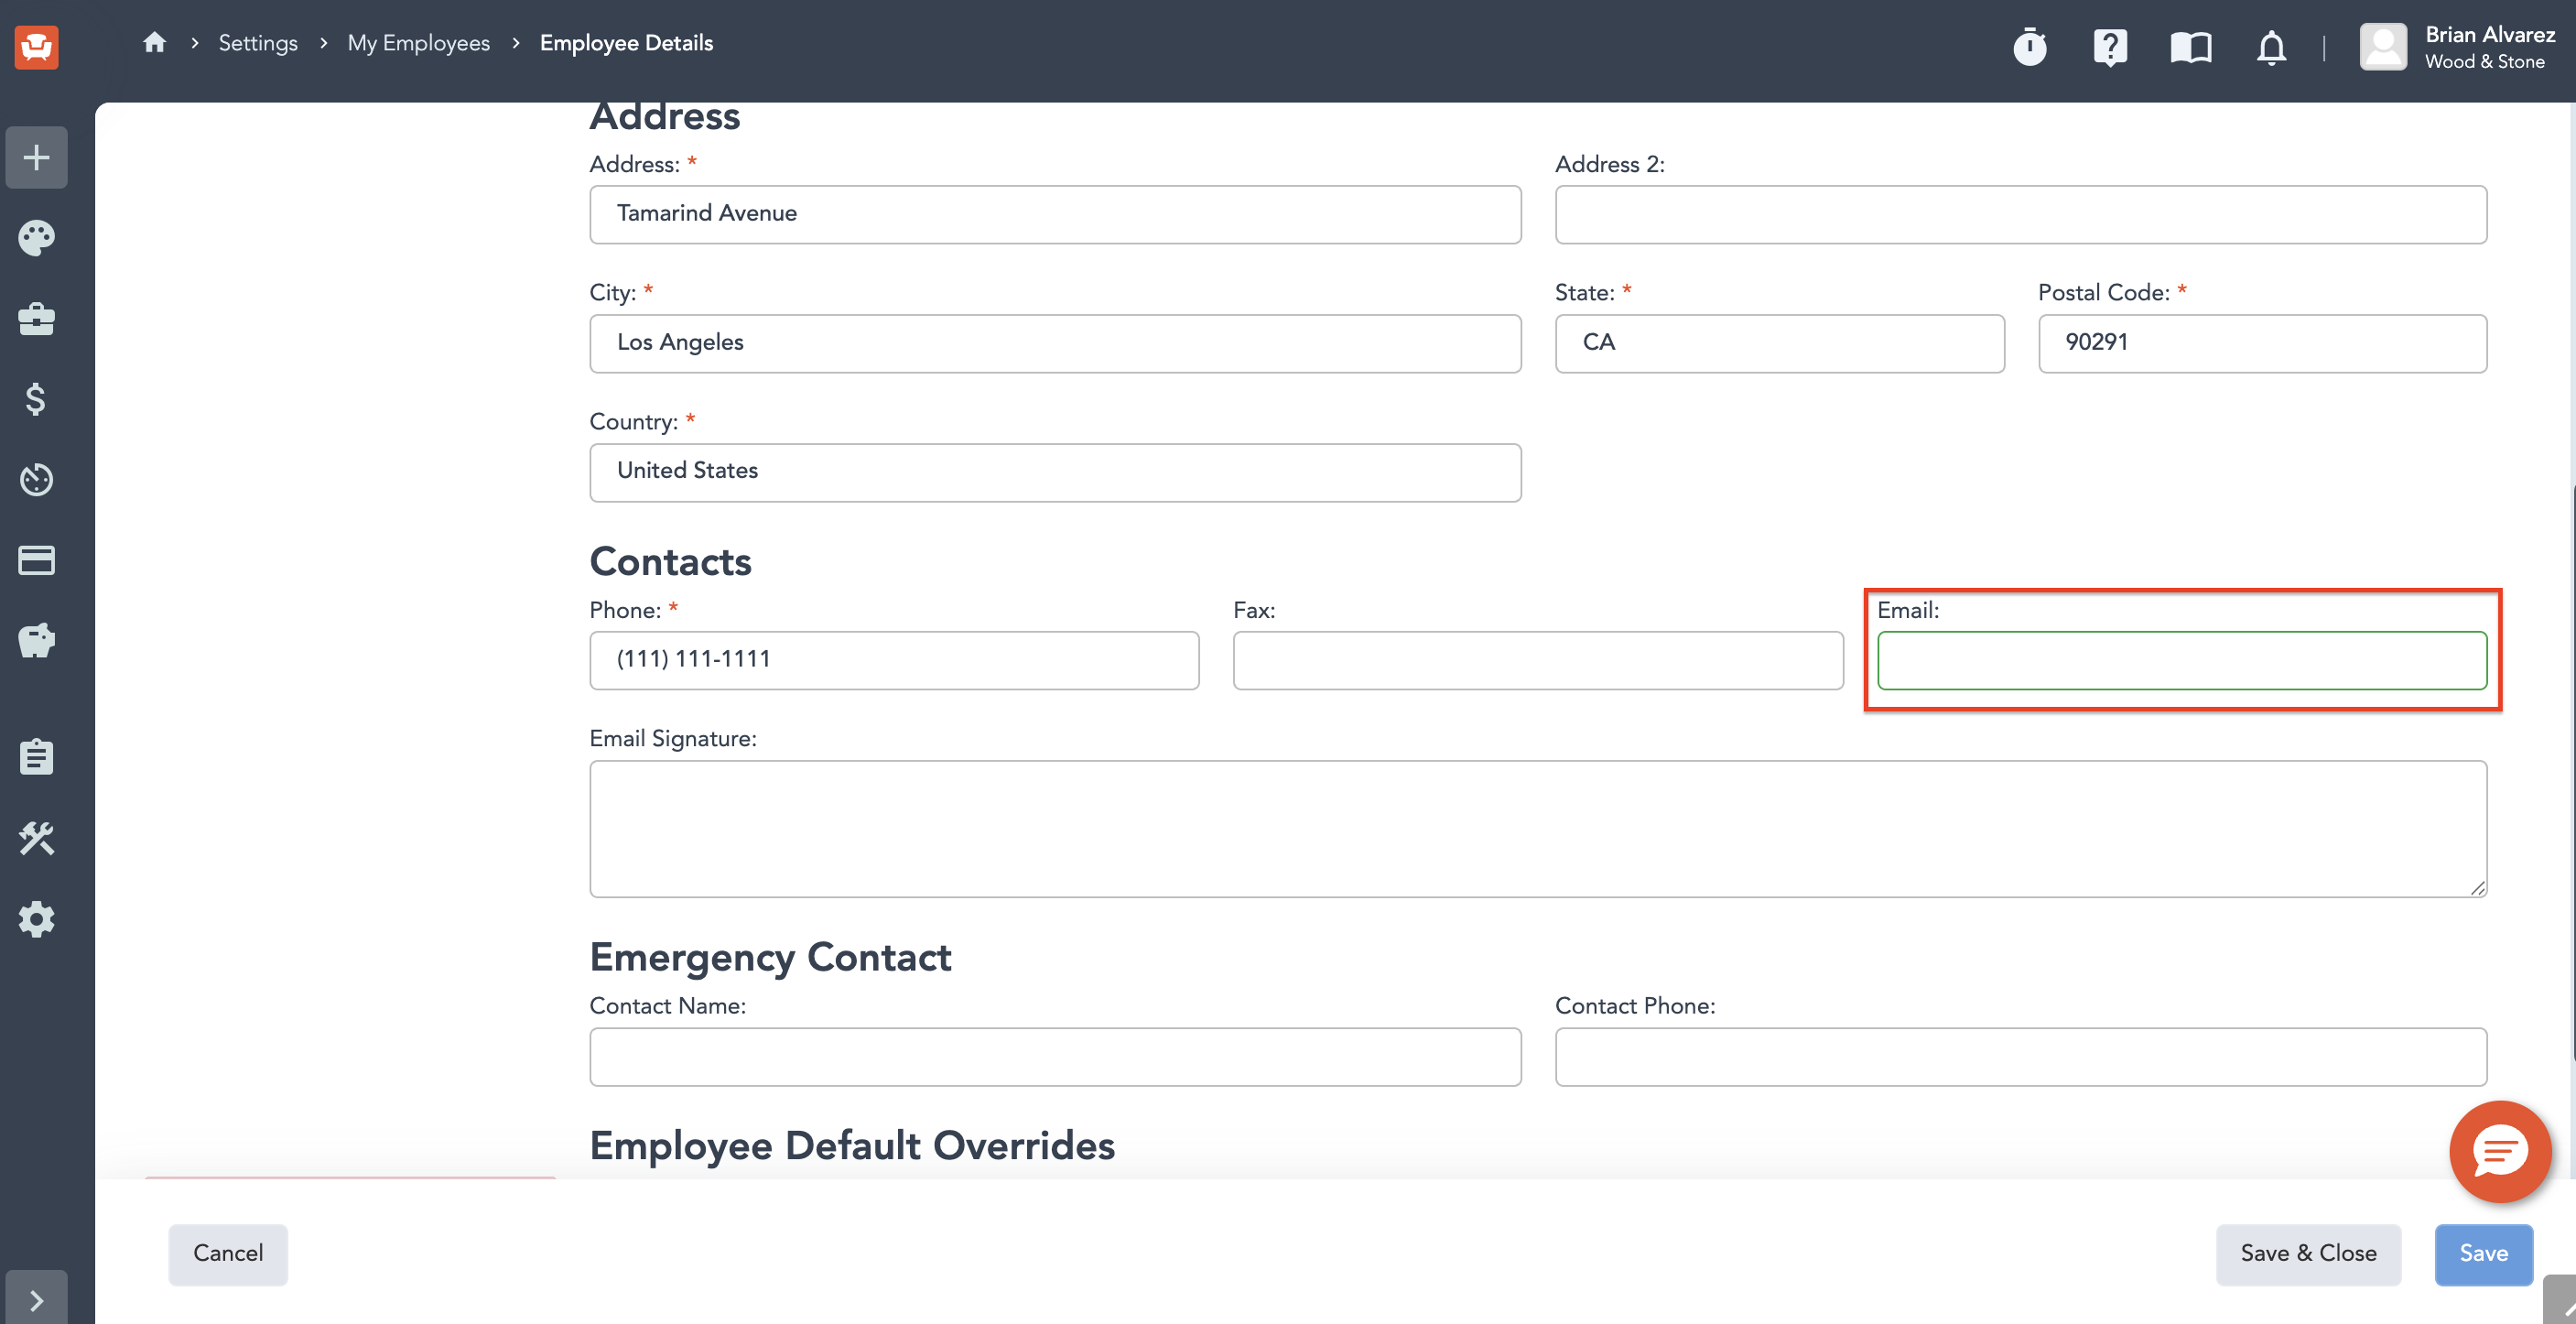Open the question mark help icon
The image size is (2576, 1324).
(x=2110, y=47)
